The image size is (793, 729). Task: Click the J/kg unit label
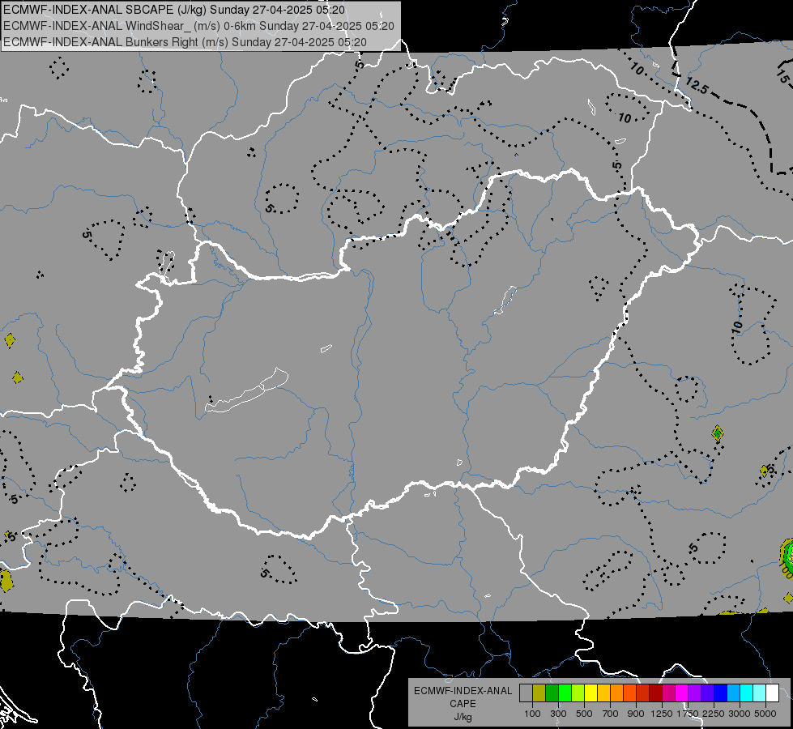pos(463,717)
